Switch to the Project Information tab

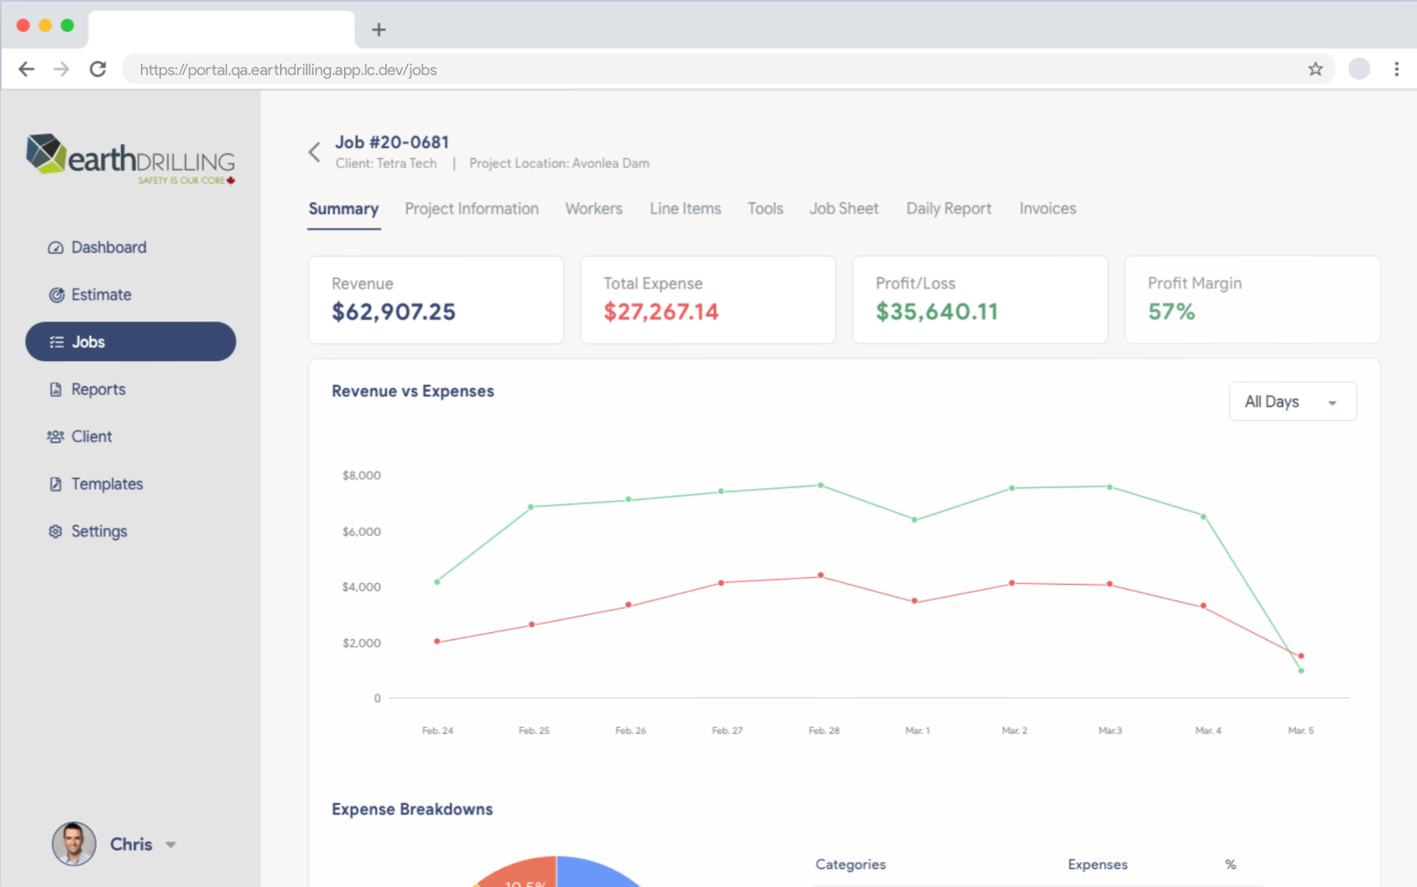pyautogui.click(x=472, y=209)
